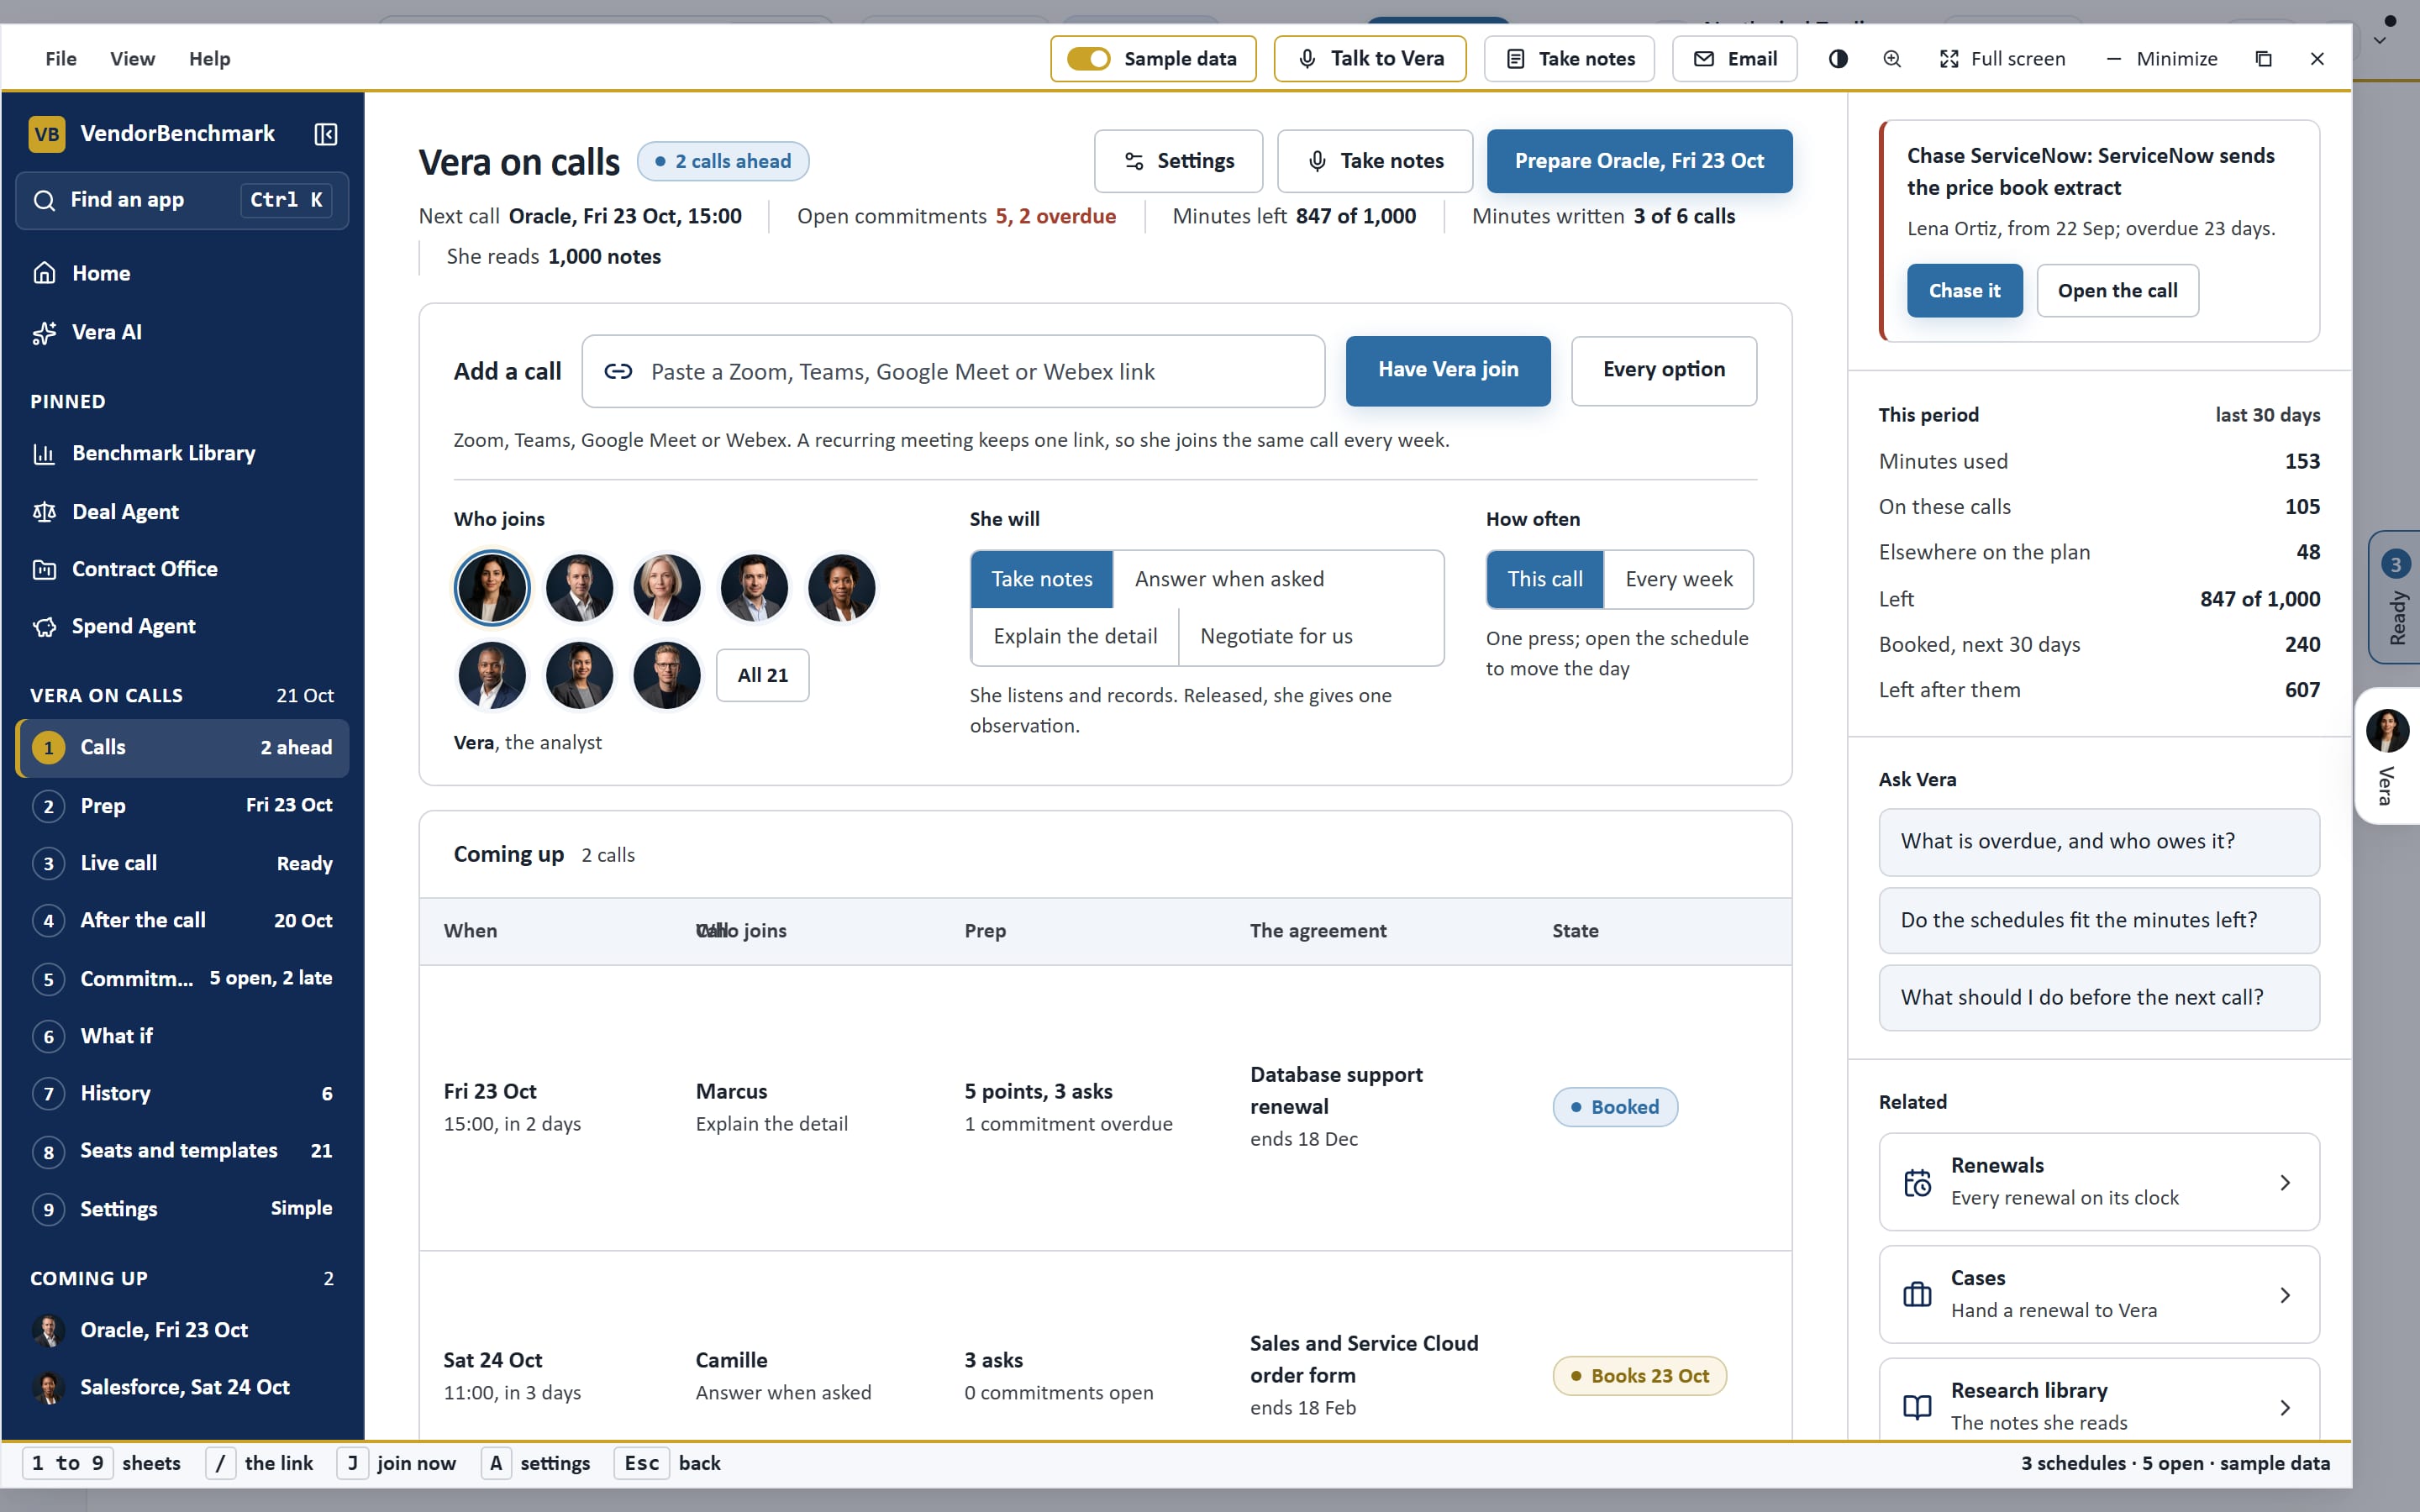2420x1512 pixels.
Task: Switch to the Prep sheet
Action: pos(182,805)
